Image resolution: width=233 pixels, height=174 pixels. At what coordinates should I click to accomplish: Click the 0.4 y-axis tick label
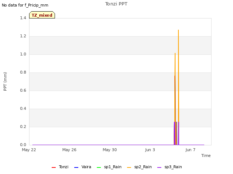coord(23,109)
